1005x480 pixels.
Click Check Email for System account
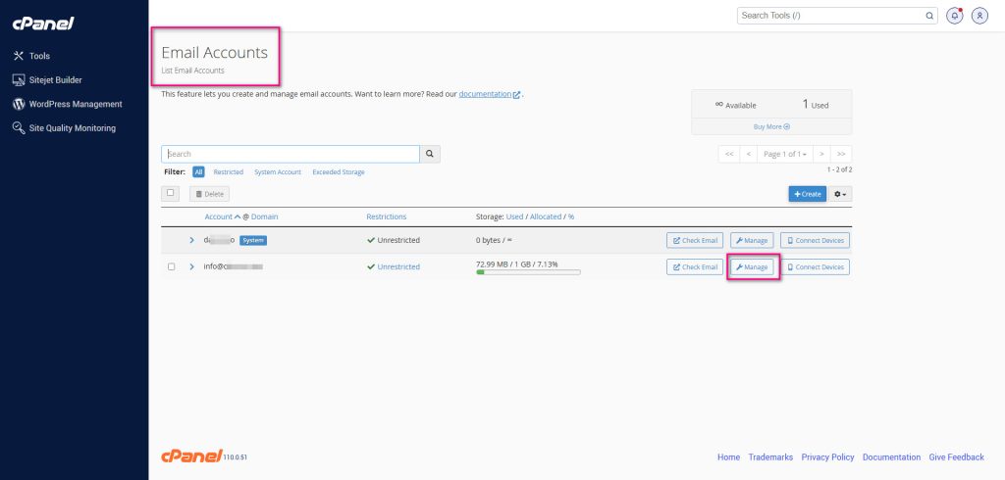(x=695, y=241)
